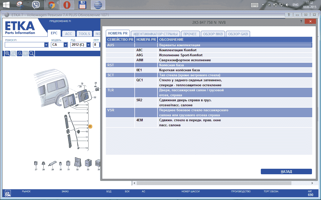This screenshot has width=321, height=200.
Task: Click the НАЗАД button
Action: tap(286, 171)
